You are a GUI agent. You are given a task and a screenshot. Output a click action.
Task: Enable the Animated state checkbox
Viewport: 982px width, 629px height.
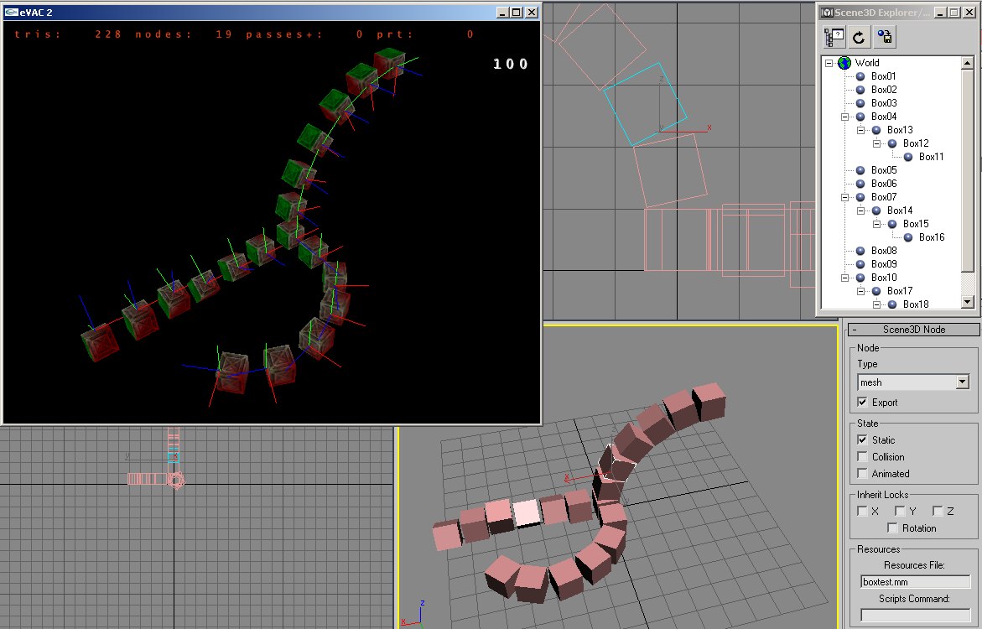[862, 474]
